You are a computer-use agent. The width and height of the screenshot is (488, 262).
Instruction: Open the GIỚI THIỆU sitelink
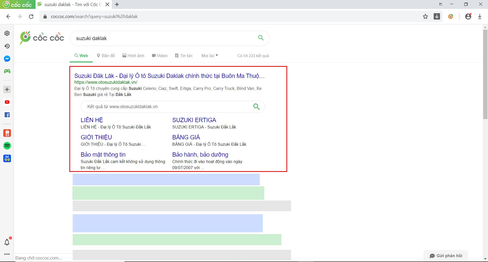[96, 137]
